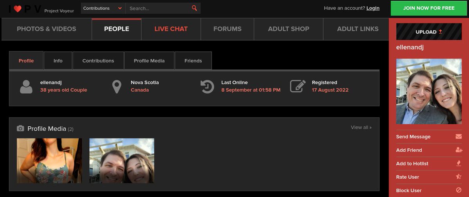This screenshot has width=469, height=197.
Task: Click the Profile Media section heading
Action: pyautogui.click(x=47, y=129)
